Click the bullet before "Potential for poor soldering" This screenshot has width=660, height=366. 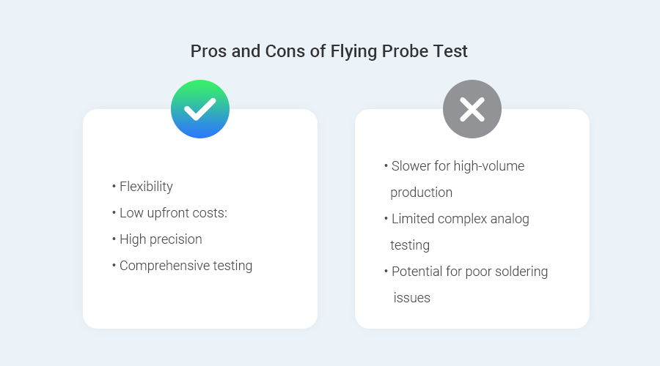pos(386,272)
